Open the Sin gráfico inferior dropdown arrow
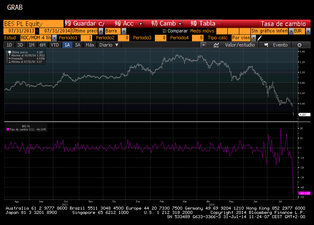314x225 pixels. pyautogui.click(x=291, y=31)
